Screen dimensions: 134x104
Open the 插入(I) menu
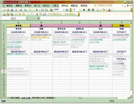point(37,6)
